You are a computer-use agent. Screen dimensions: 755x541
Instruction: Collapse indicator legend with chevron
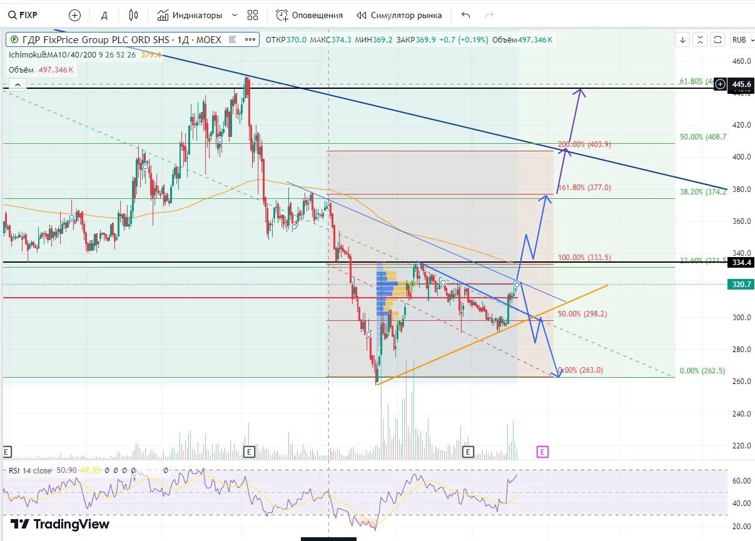coord(17,84)
